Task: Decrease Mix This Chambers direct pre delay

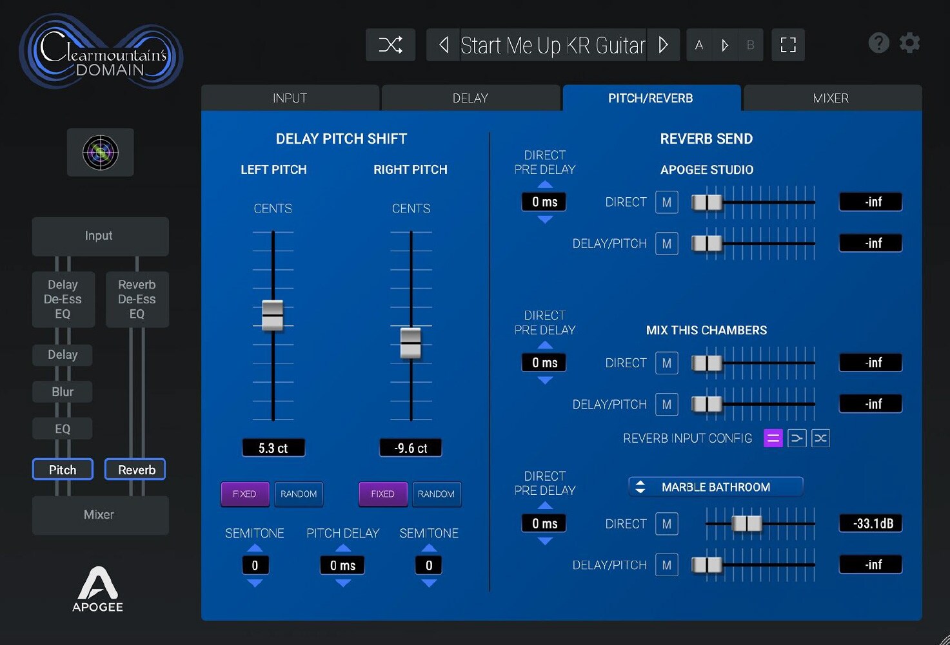Action: tap(545, 380)
